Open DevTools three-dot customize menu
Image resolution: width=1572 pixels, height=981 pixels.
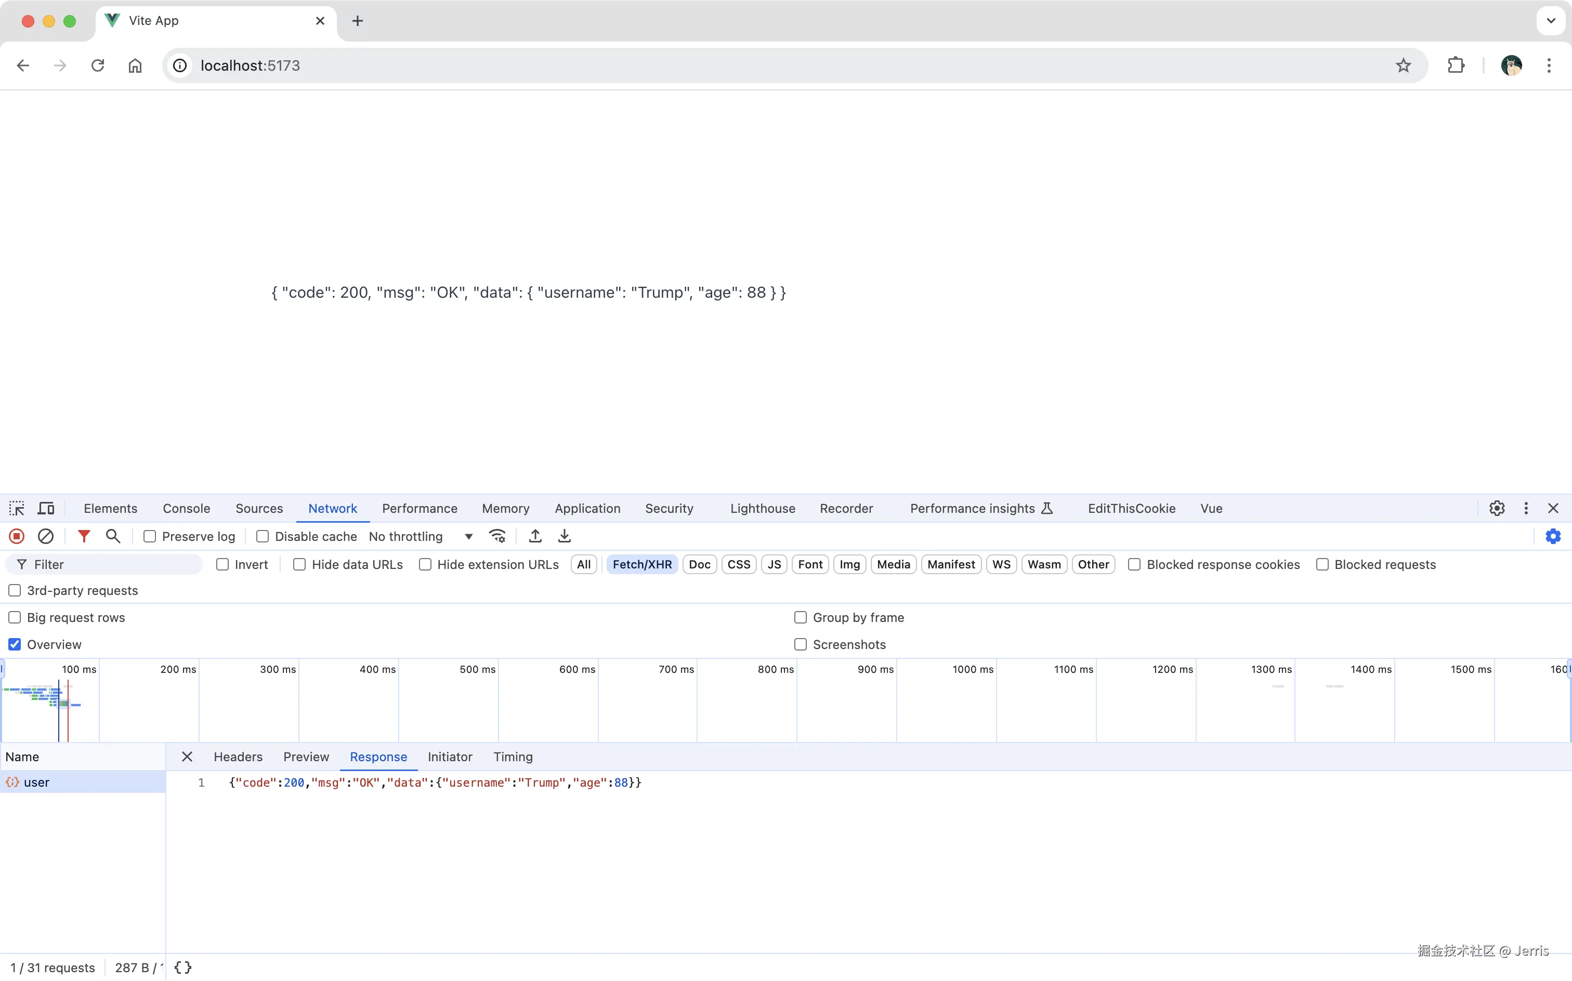click(x=1526, y=508)
